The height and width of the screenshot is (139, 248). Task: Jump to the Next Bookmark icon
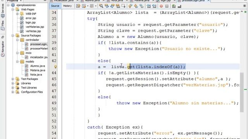[x=136, y=6]
